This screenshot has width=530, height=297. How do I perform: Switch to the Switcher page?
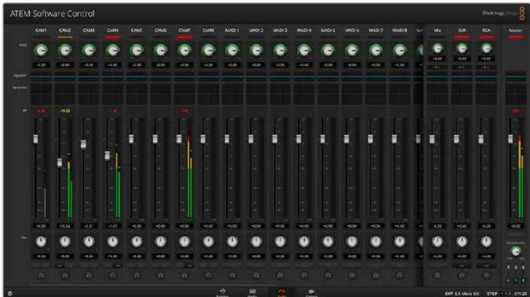click(x=223, y=293)
